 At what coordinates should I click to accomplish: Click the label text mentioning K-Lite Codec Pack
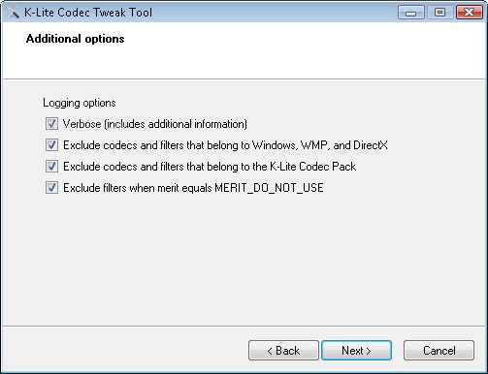point(210,167)
